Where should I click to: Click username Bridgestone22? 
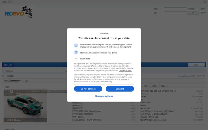[x=197, y=108]
